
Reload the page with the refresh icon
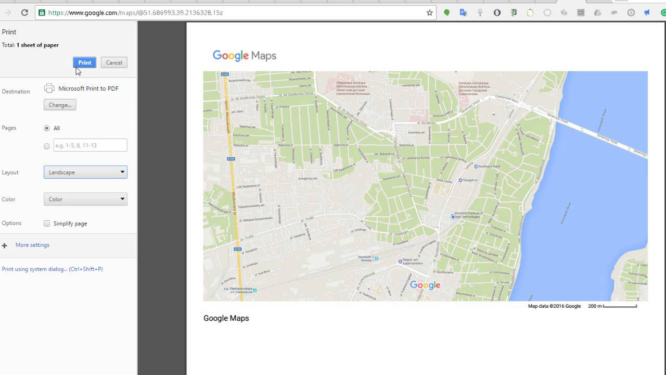tap(24, 12)
